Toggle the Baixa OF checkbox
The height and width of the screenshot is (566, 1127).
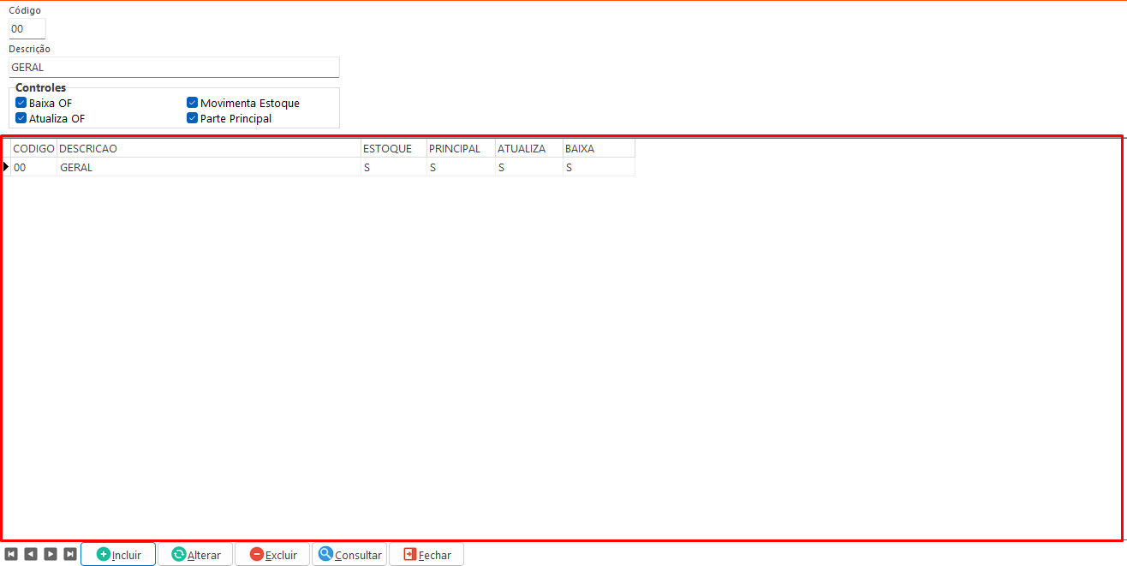[21, 103]
